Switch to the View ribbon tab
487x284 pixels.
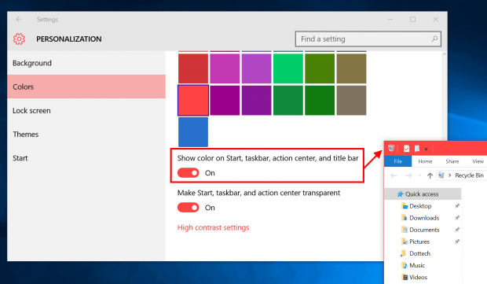[478, 161]
